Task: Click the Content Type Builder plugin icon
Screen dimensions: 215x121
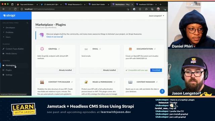Action: [x=42, y=82]
